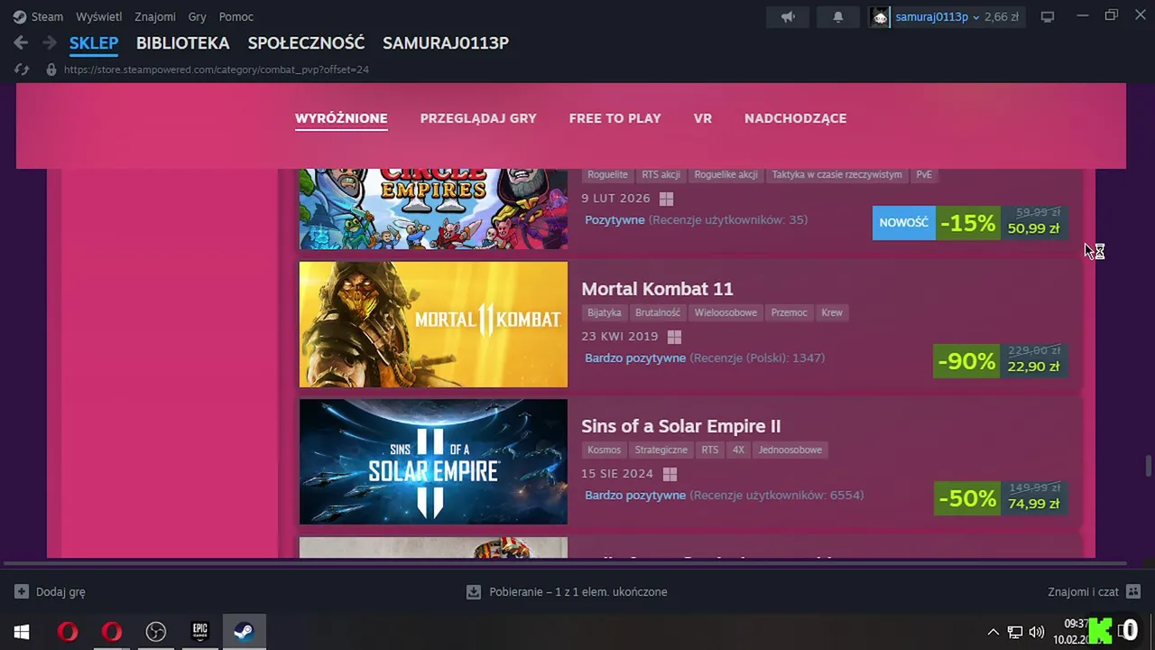This screenshot has width=1155, height=650.
Task: Select the VR category tab
Action: (x=703, y=118)
